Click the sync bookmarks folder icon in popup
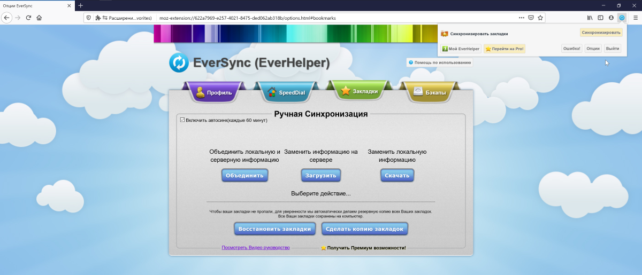 [x=444, y=33]
